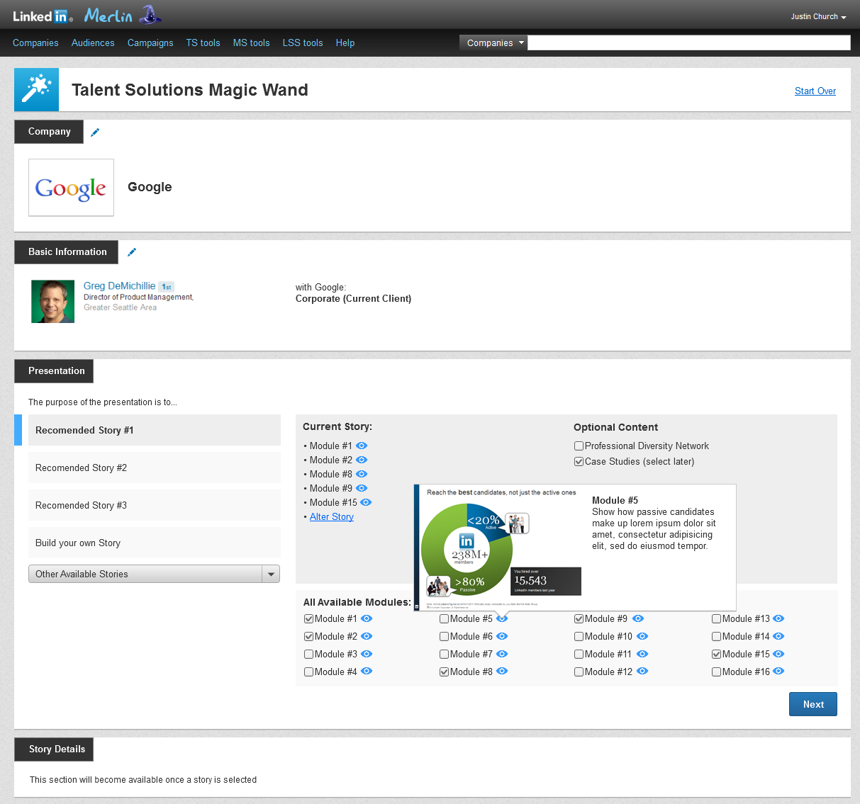Select Recomended Story #2 tab

154,468
